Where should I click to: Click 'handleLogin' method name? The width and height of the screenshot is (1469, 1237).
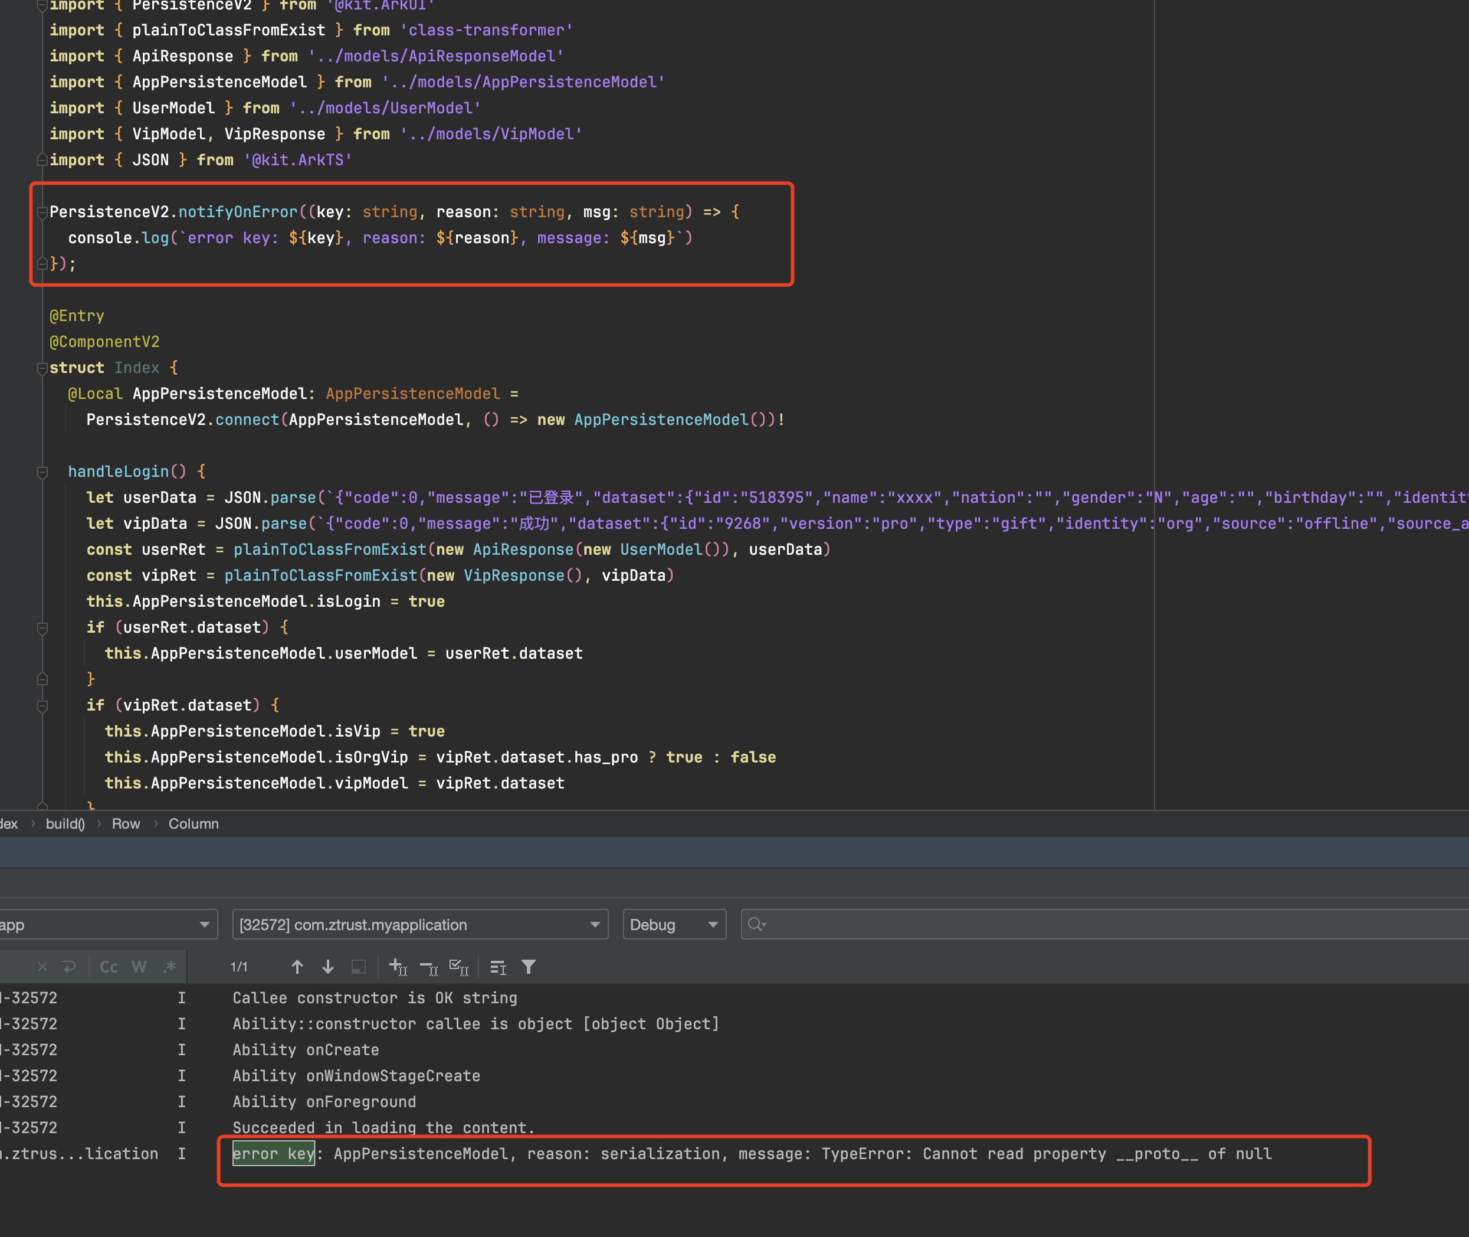click(x=119, y=471)
